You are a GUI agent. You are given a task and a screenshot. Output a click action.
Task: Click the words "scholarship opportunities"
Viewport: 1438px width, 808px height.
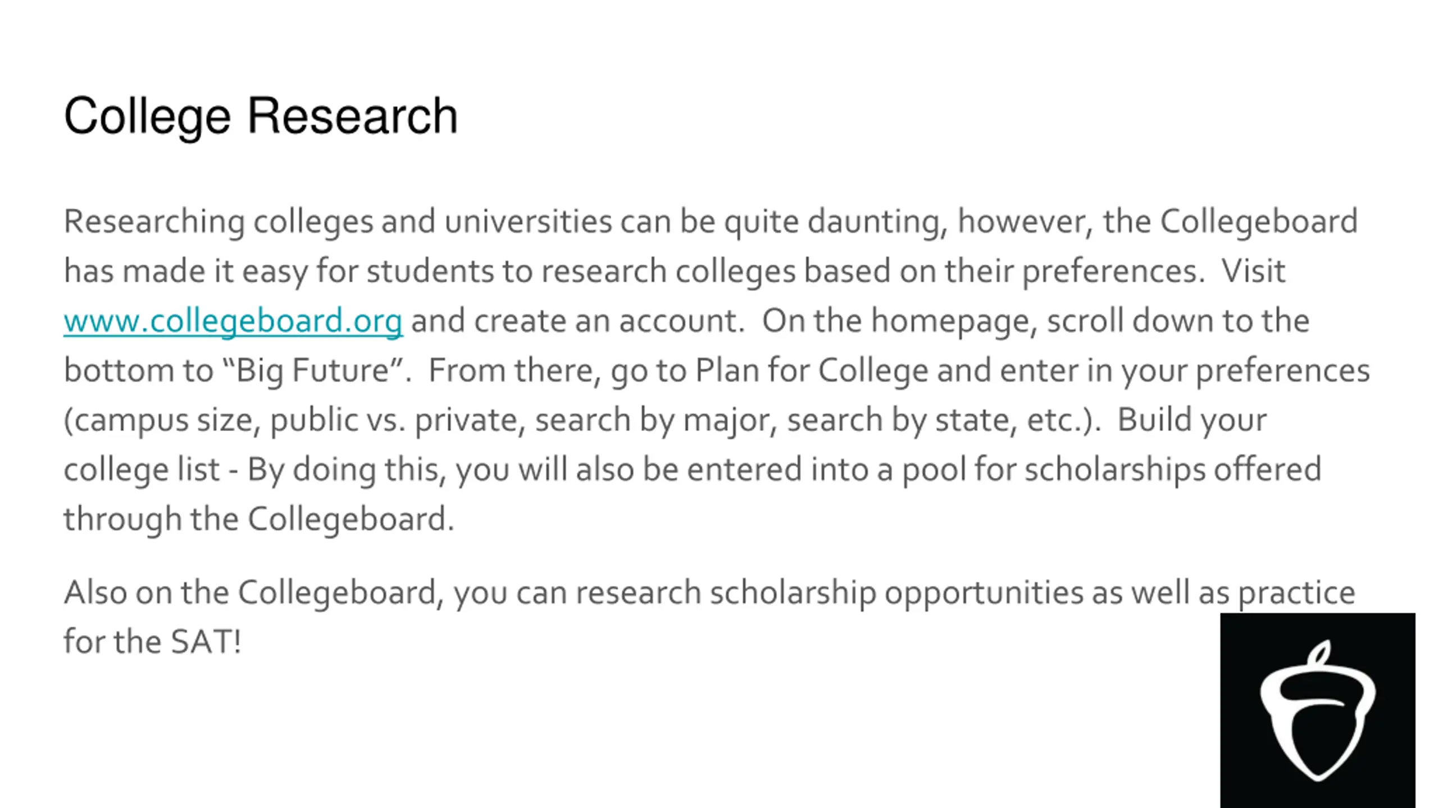(897, 593)
